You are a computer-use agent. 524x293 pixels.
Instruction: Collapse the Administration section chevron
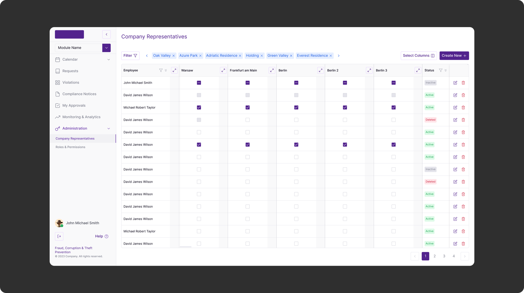pyautogui.click(x=109, y=128)
